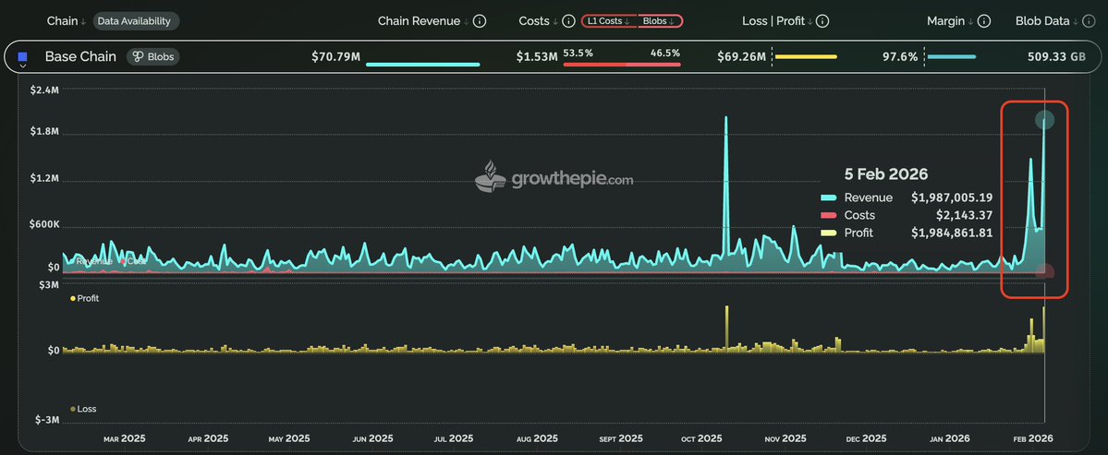Click the highlighted revenue peak data point
The width and height of the screenshot is (1108, 455).
1044,119
